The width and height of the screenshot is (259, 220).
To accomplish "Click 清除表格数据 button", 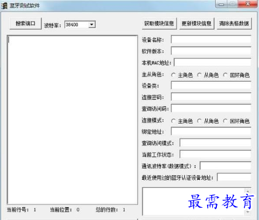I will coord(234,23).
